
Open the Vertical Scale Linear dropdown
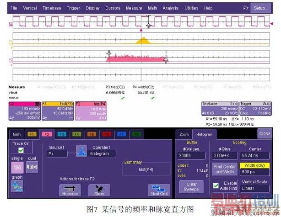pyautogui.click(x=254, y=188)
